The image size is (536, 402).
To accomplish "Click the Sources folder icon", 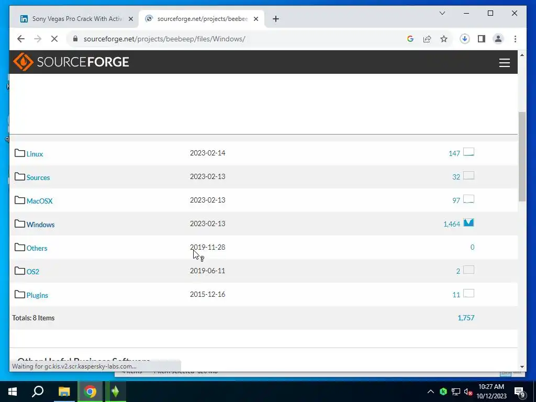I will tap(20, 176).
